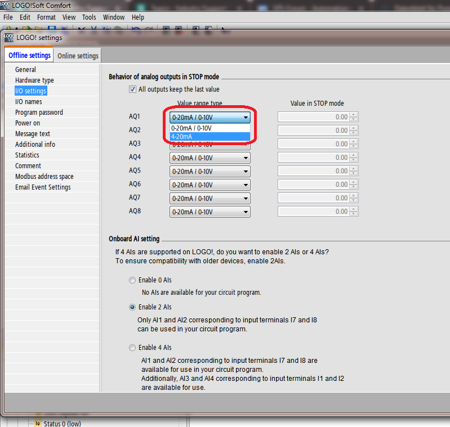Switch to the Online settings tab

click(78, 56)
